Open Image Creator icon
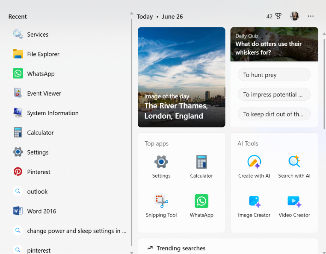Viewport: 326px width, 254px height. 254,201
